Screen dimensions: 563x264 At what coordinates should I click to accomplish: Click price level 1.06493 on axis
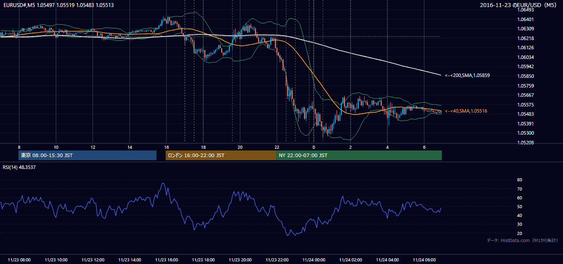(526, 10)
